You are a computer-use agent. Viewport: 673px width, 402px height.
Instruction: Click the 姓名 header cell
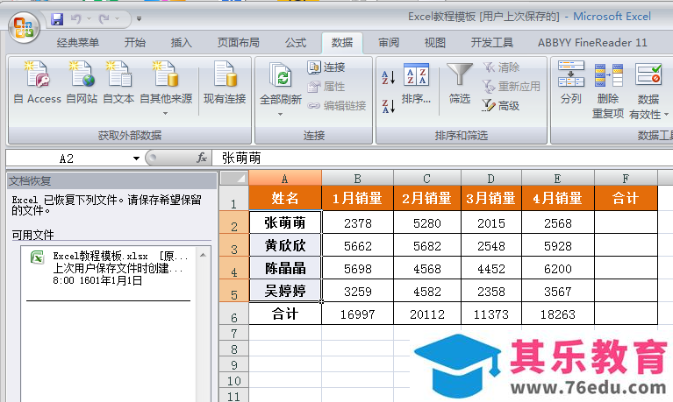(285, 198)
